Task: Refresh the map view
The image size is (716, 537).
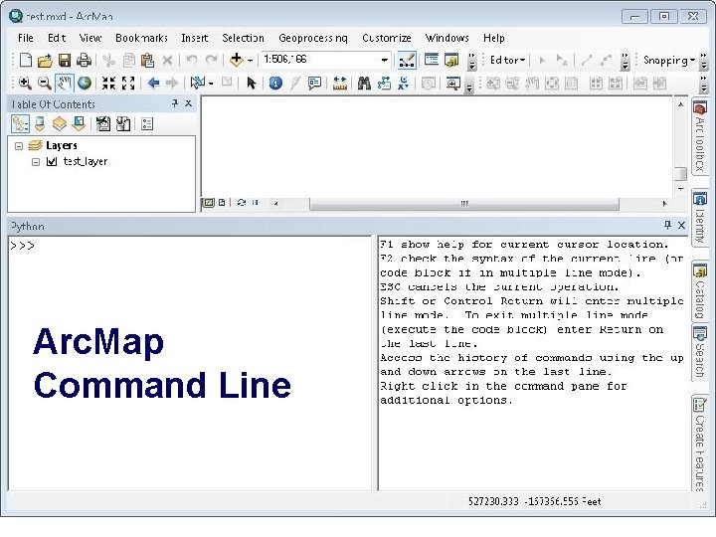Action: [x=242, y=203]
